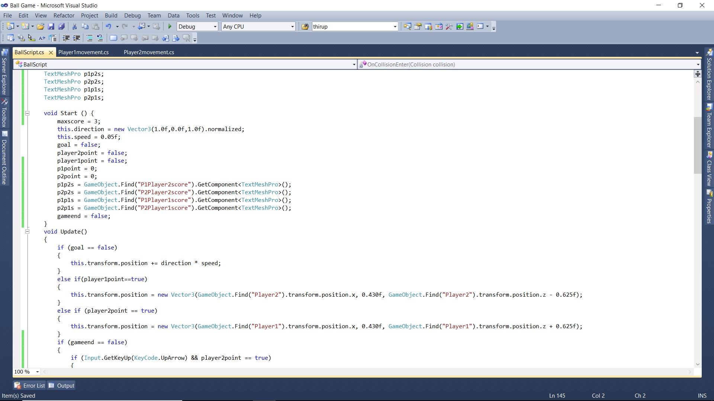Open the Refactor menu
The width and height of the screenshot is (714, 401).
[x=64, y=16]
